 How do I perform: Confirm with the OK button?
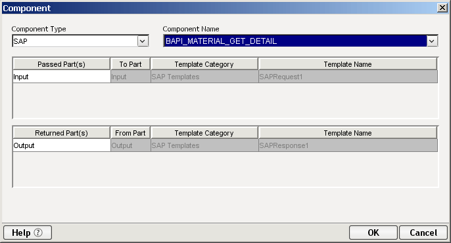[373, 233]
